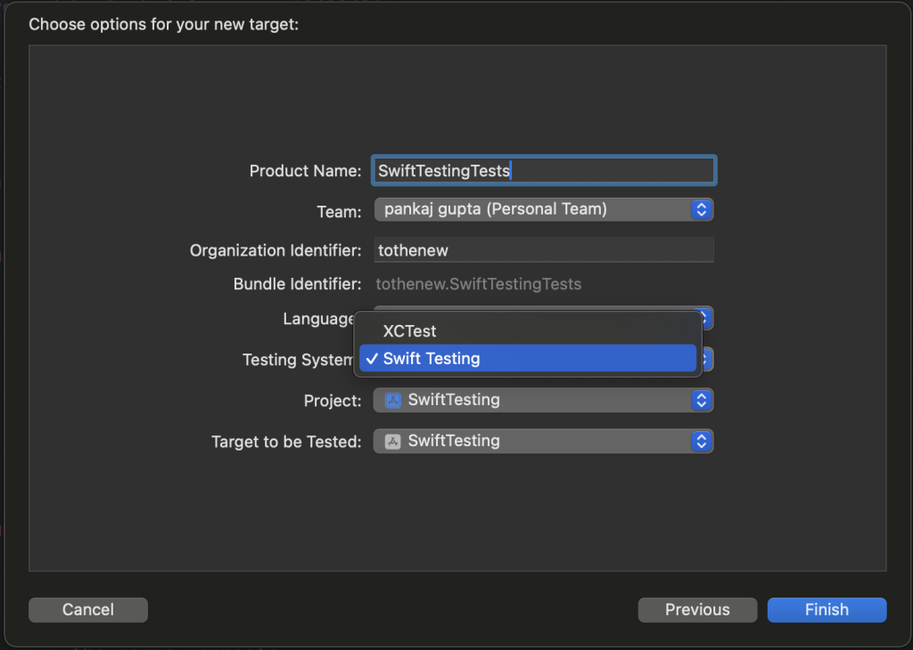This screenshot has height=650, width=913.
Task: Click inside the Product Name field
Action: pos(544,170)
